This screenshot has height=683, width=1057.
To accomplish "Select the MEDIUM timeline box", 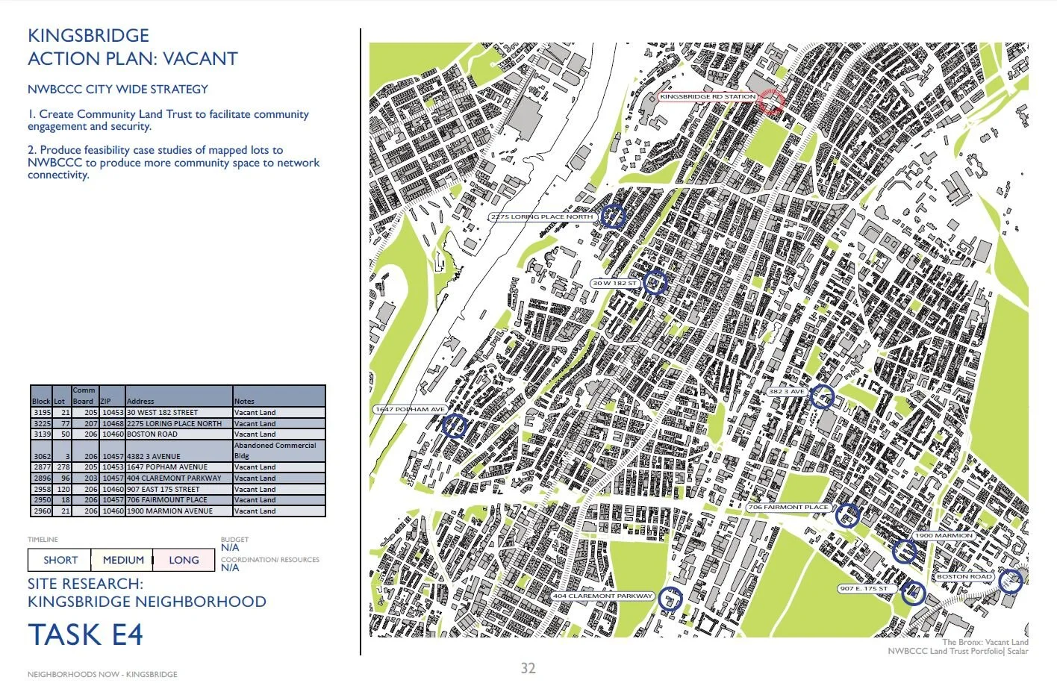I will 122,560.
